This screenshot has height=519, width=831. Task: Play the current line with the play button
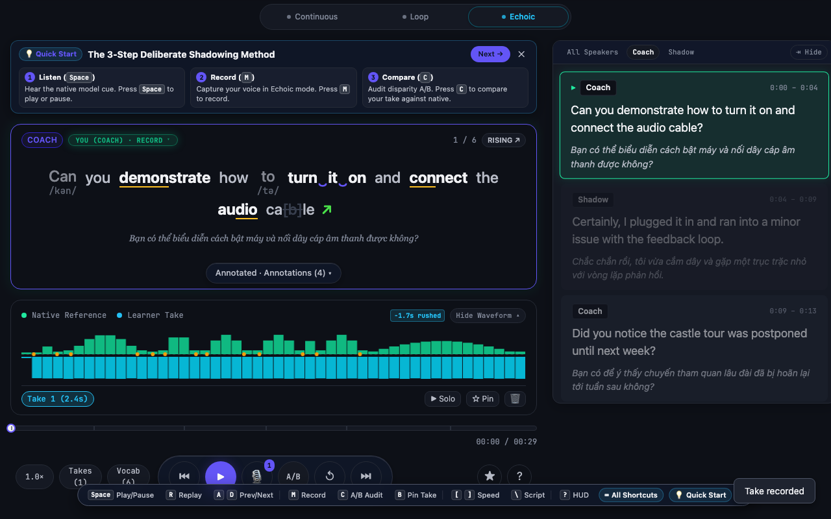click(221, 476)
